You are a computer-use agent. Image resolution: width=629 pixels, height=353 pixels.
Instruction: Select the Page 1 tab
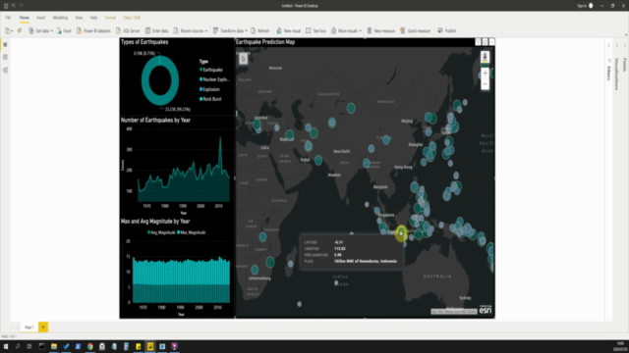tap(29, 328)
